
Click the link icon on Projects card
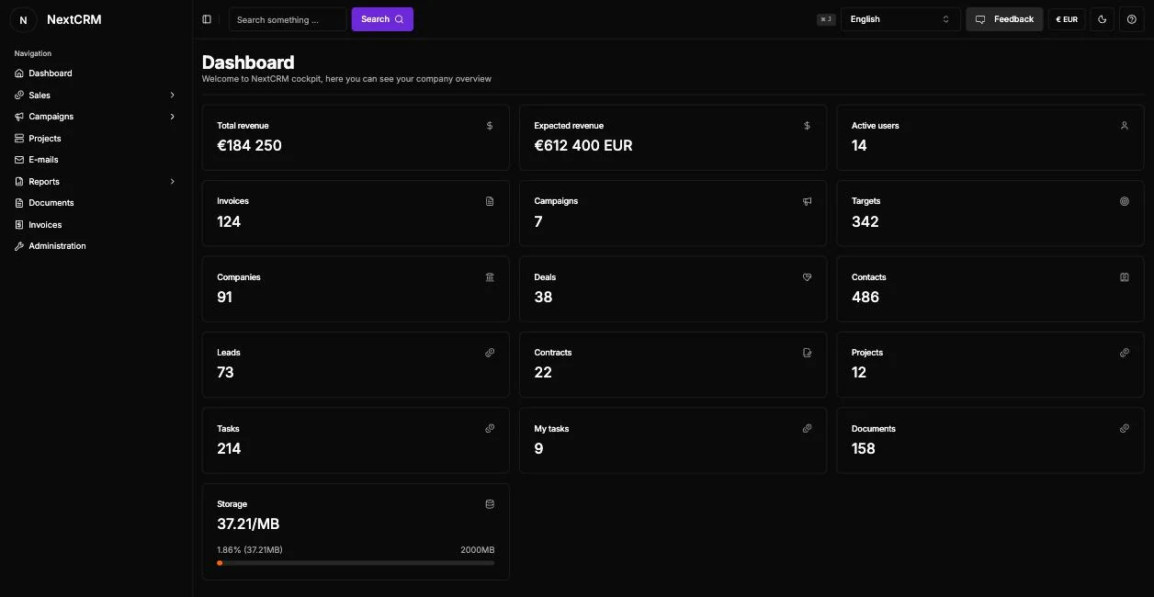[1125, 353]
